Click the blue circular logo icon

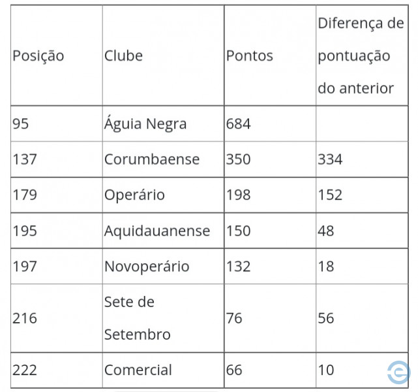pos(399,372)
